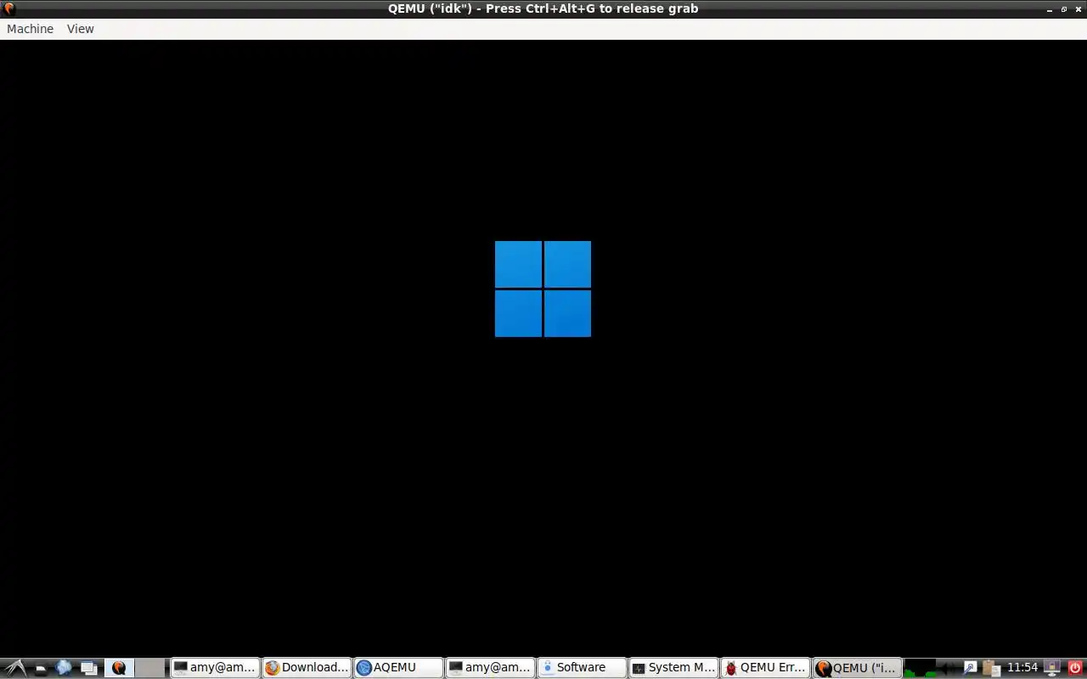Open the network monitor tray icon
The width and height of the screenshot is (1087, 679).
[x=1052, y=668]
